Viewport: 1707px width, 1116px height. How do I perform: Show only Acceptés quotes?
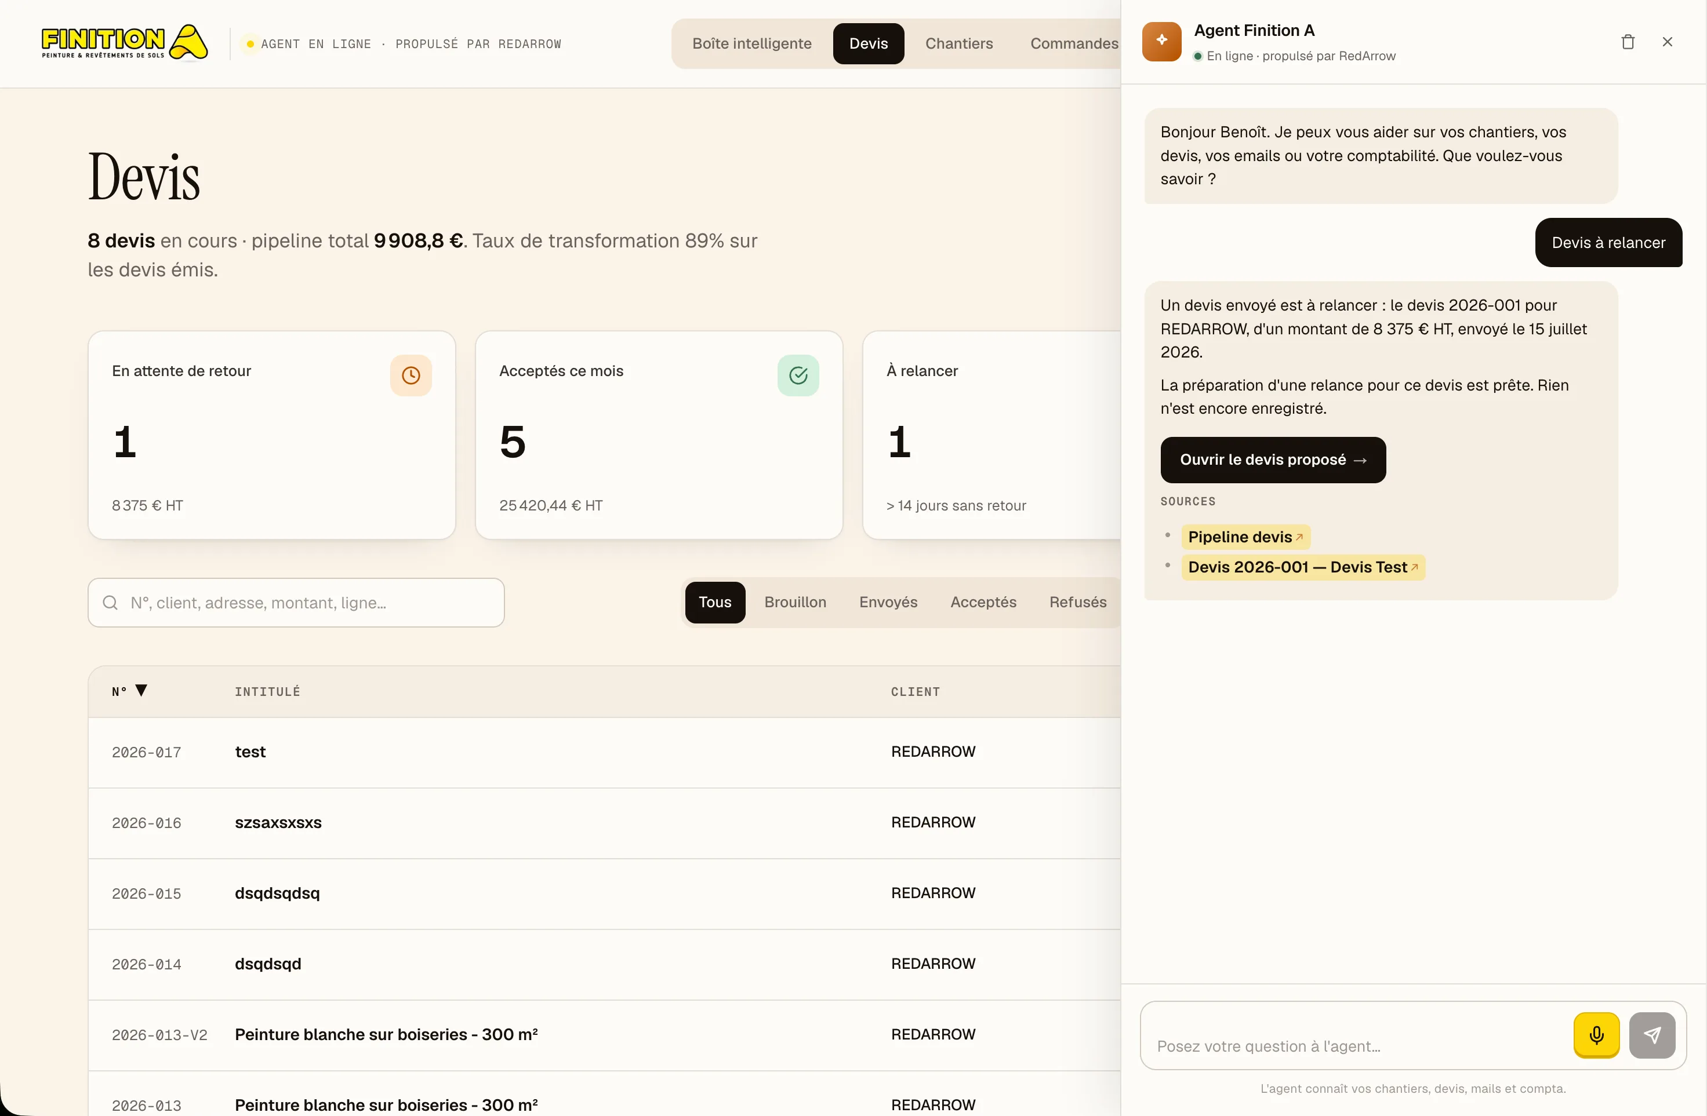point(983,602)
